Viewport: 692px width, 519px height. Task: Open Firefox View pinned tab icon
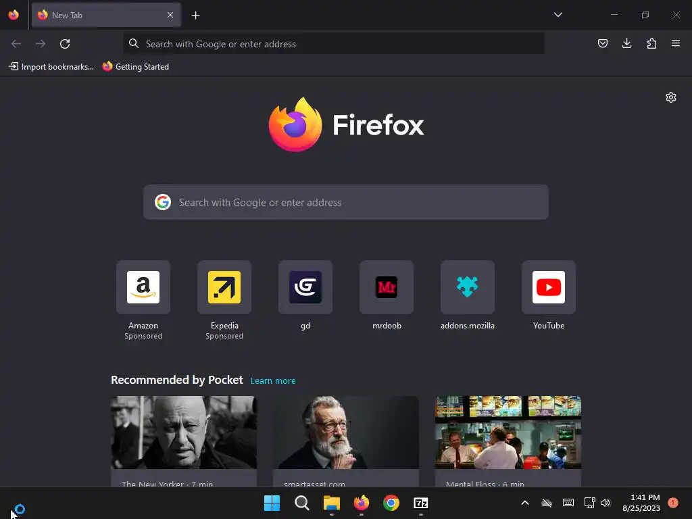click(x=14, y=15)
